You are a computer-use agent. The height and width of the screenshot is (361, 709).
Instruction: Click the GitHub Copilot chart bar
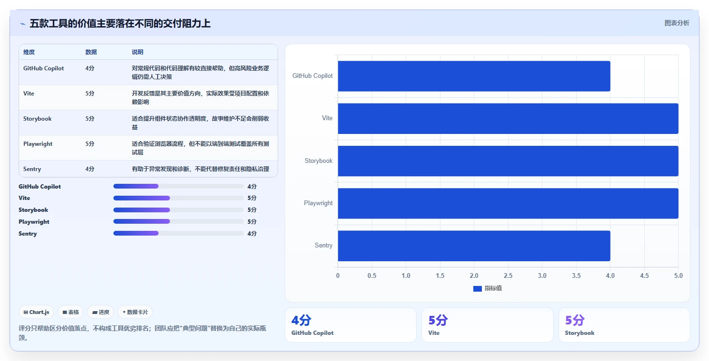pos(474,76)
